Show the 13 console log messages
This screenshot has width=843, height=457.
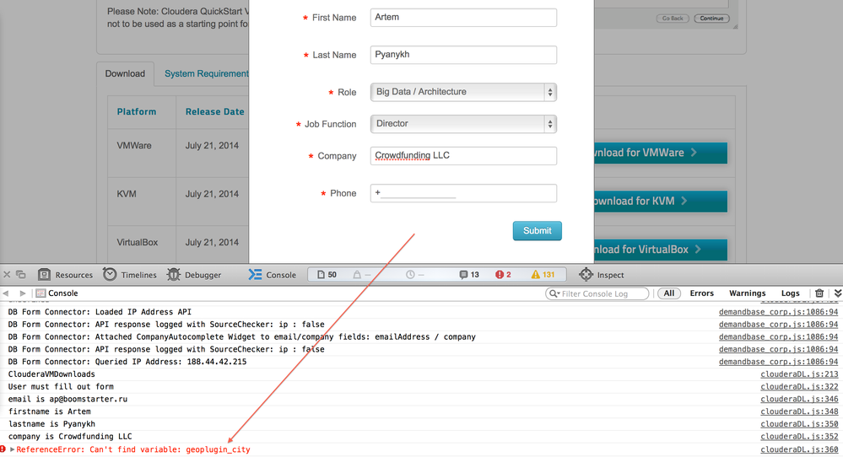pos(469,275)
